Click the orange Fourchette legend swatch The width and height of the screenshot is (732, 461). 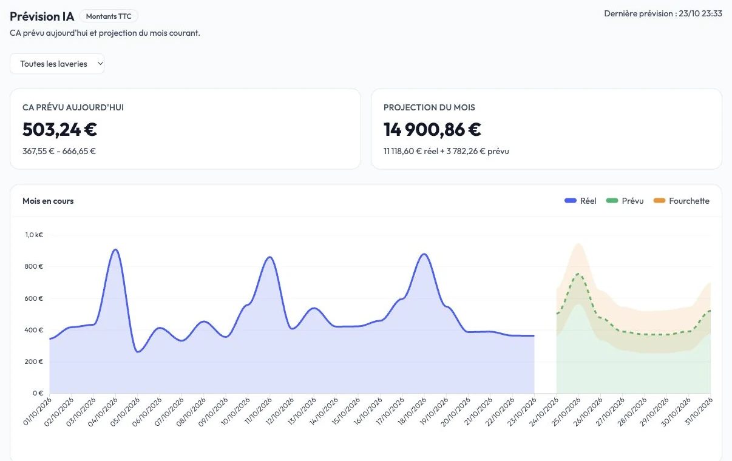[659, 201]
